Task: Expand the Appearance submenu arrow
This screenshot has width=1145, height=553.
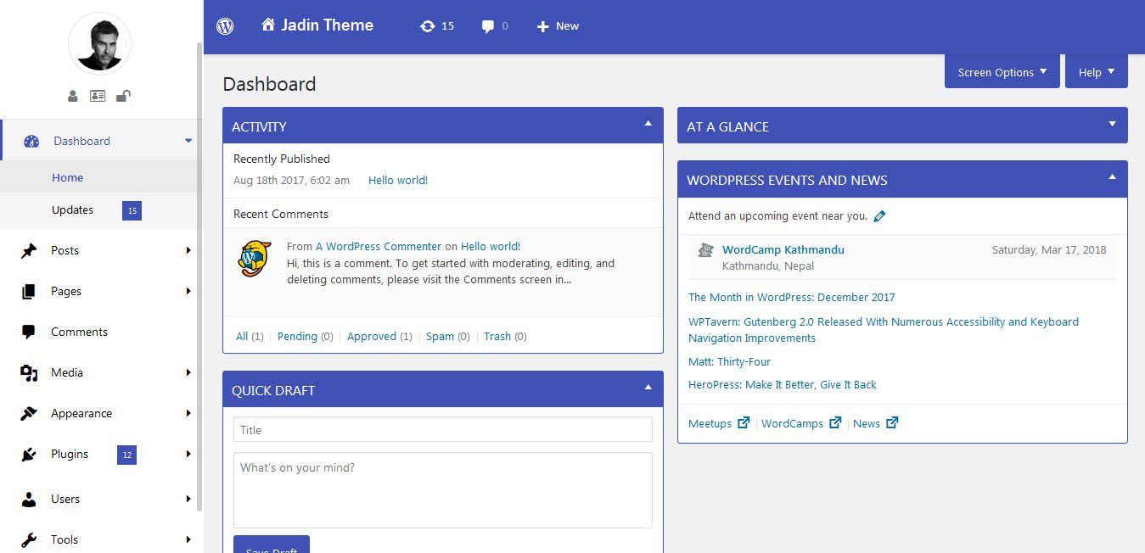Action: click(x=188, y=413)
